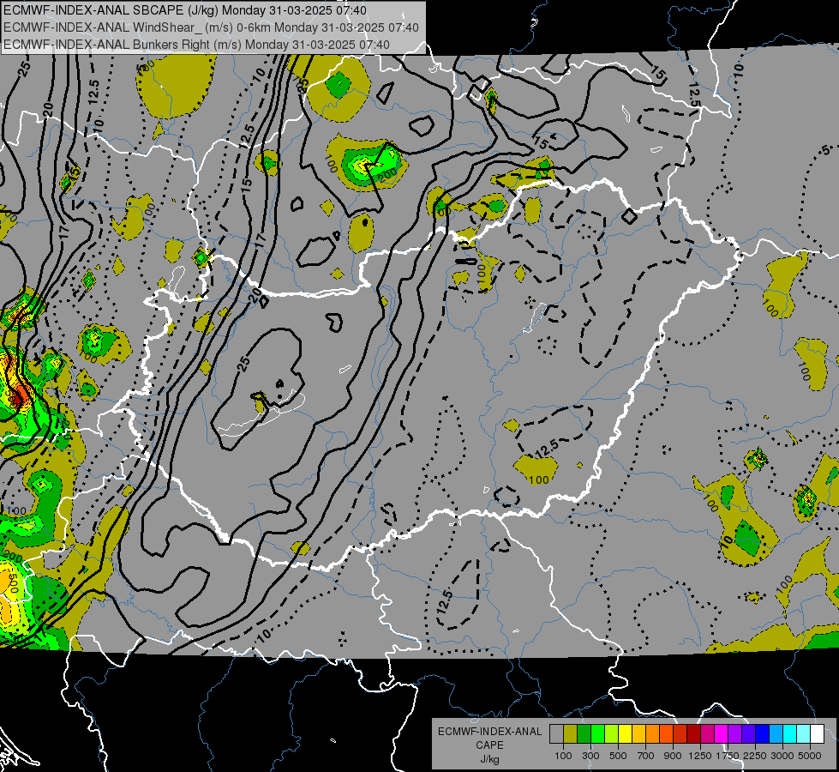This screenshot has width=839, height=772.
Task: Click the 1250 value on the legend scale
Action: [x=700, y=756]
